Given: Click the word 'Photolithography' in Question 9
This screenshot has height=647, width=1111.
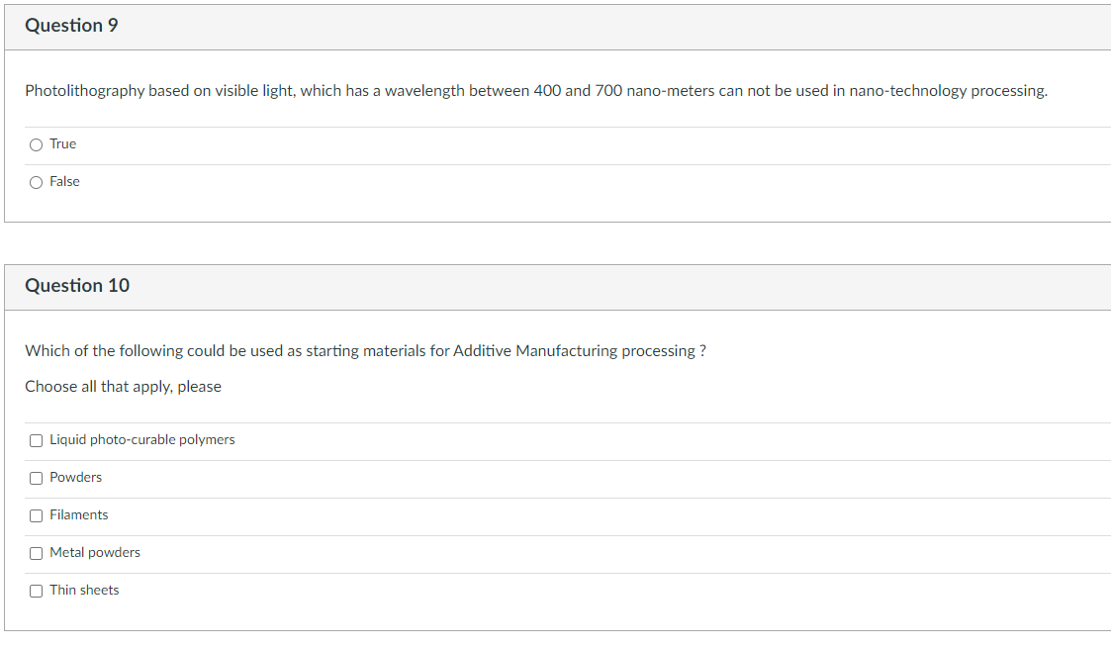Looking at the screenshot, I should pos(84,91).
